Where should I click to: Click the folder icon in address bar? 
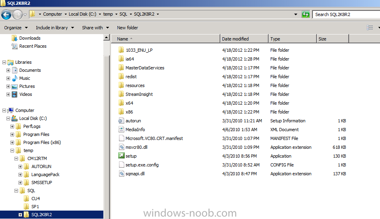[x=33, y=14]
